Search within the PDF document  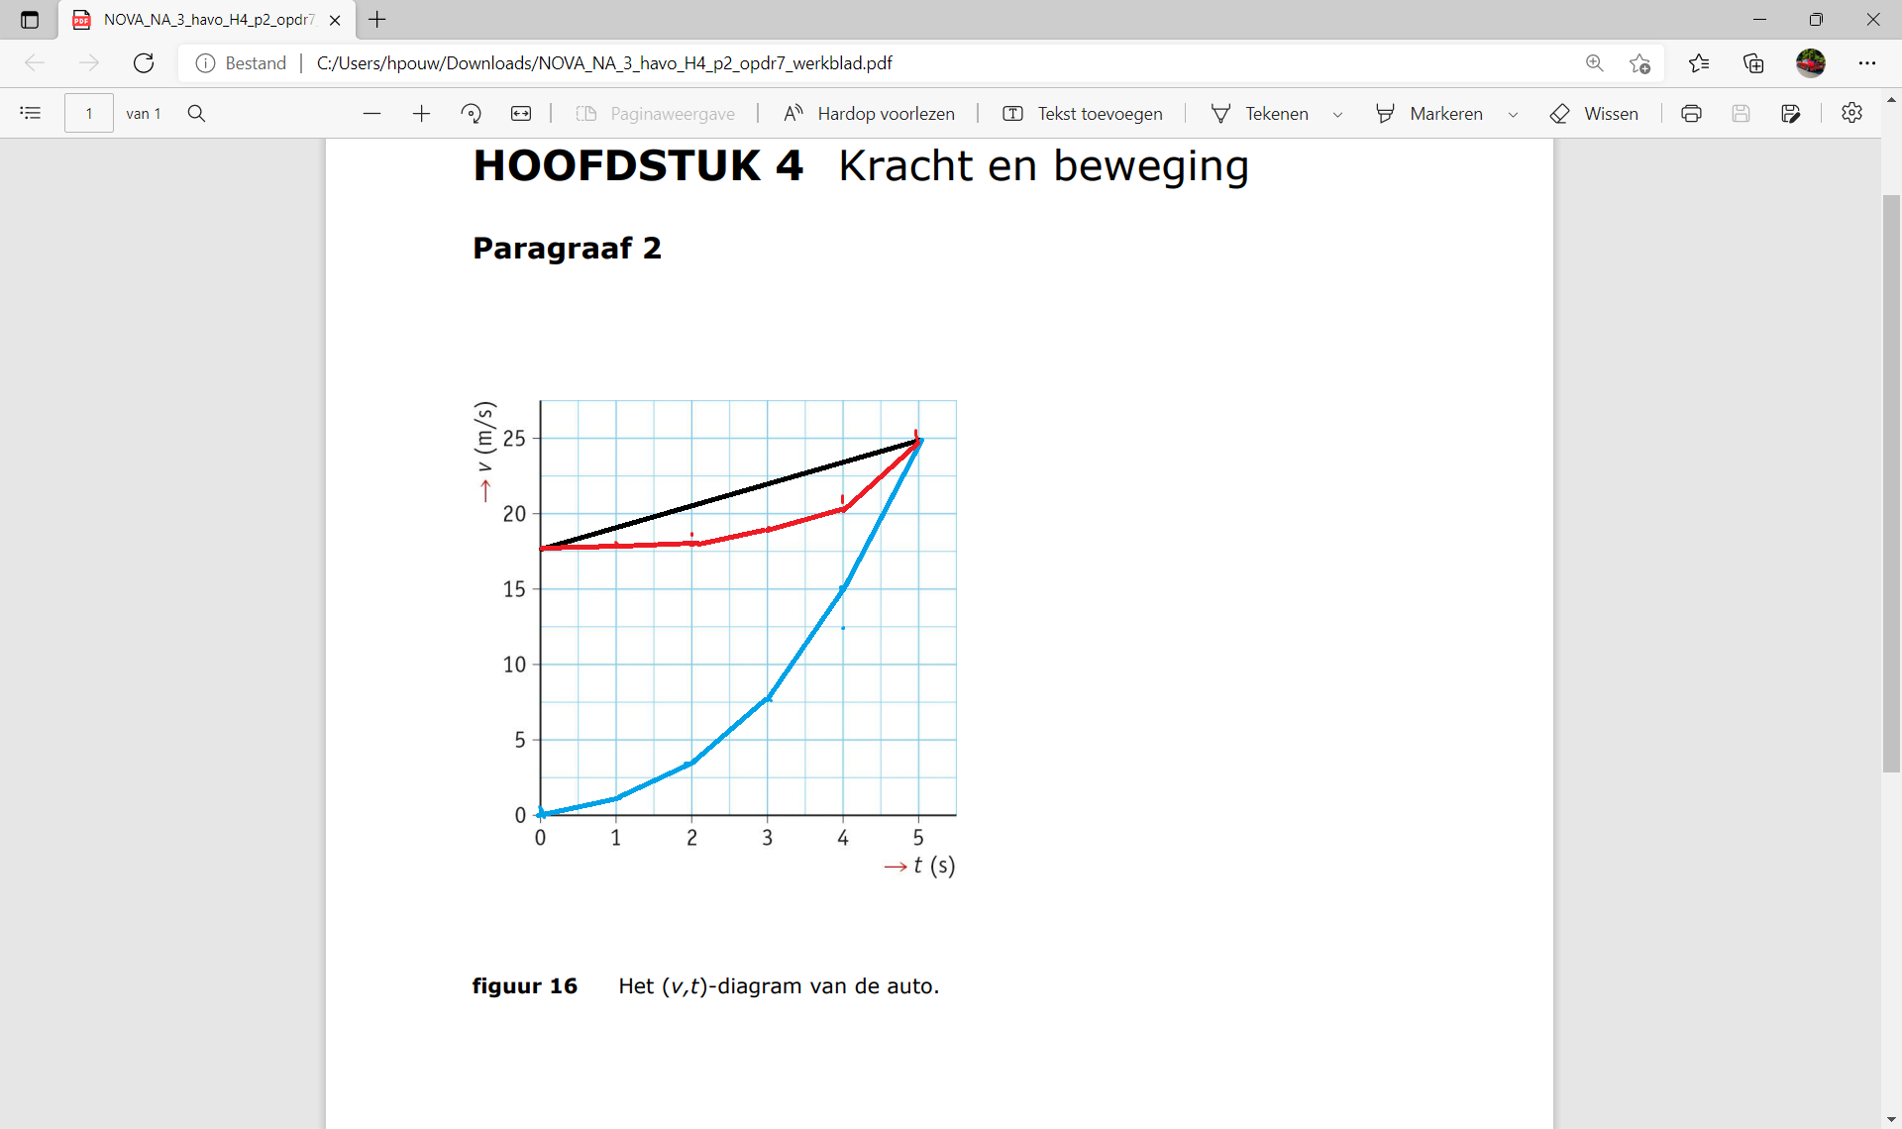[196, 113]
